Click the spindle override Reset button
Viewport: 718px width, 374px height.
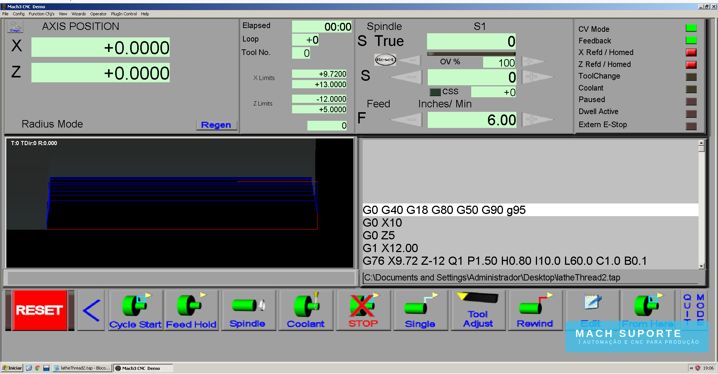point(385,60)
